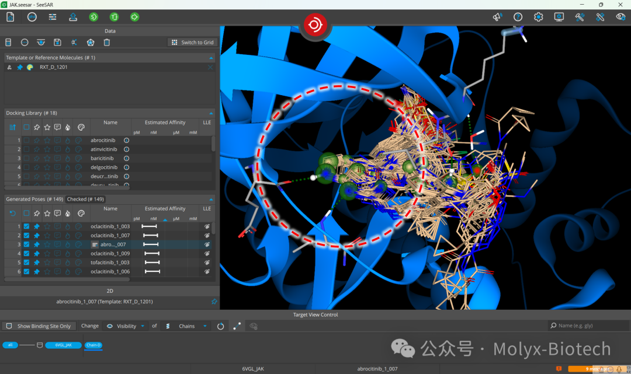631x374 pixels.
Task: Click the LLE column header in Generated Poses
Action: coord(207,209)
